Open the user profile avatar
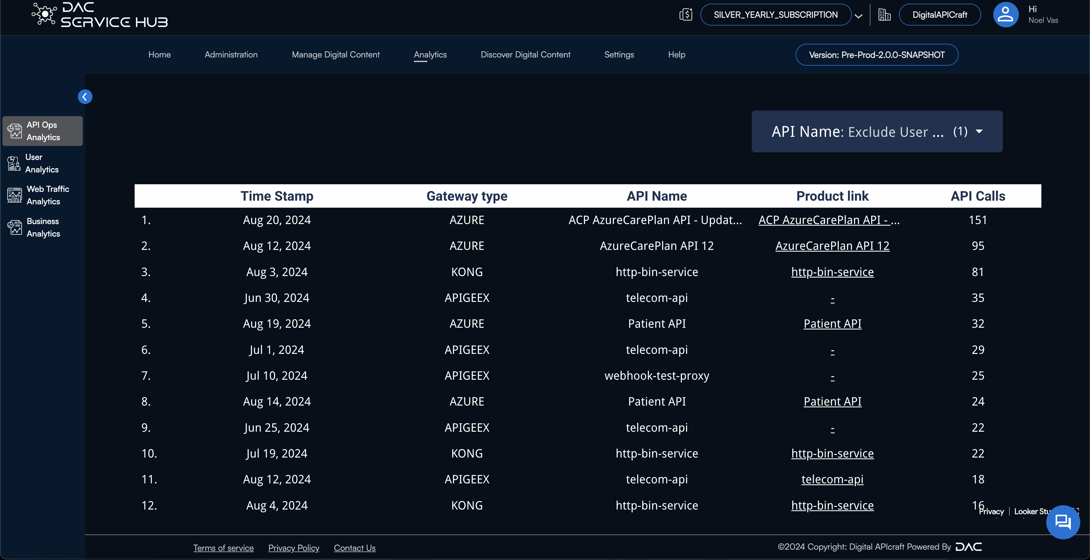Image resolution: width=1090 pixels, height=560 pixels. [x=1005, y=15]
